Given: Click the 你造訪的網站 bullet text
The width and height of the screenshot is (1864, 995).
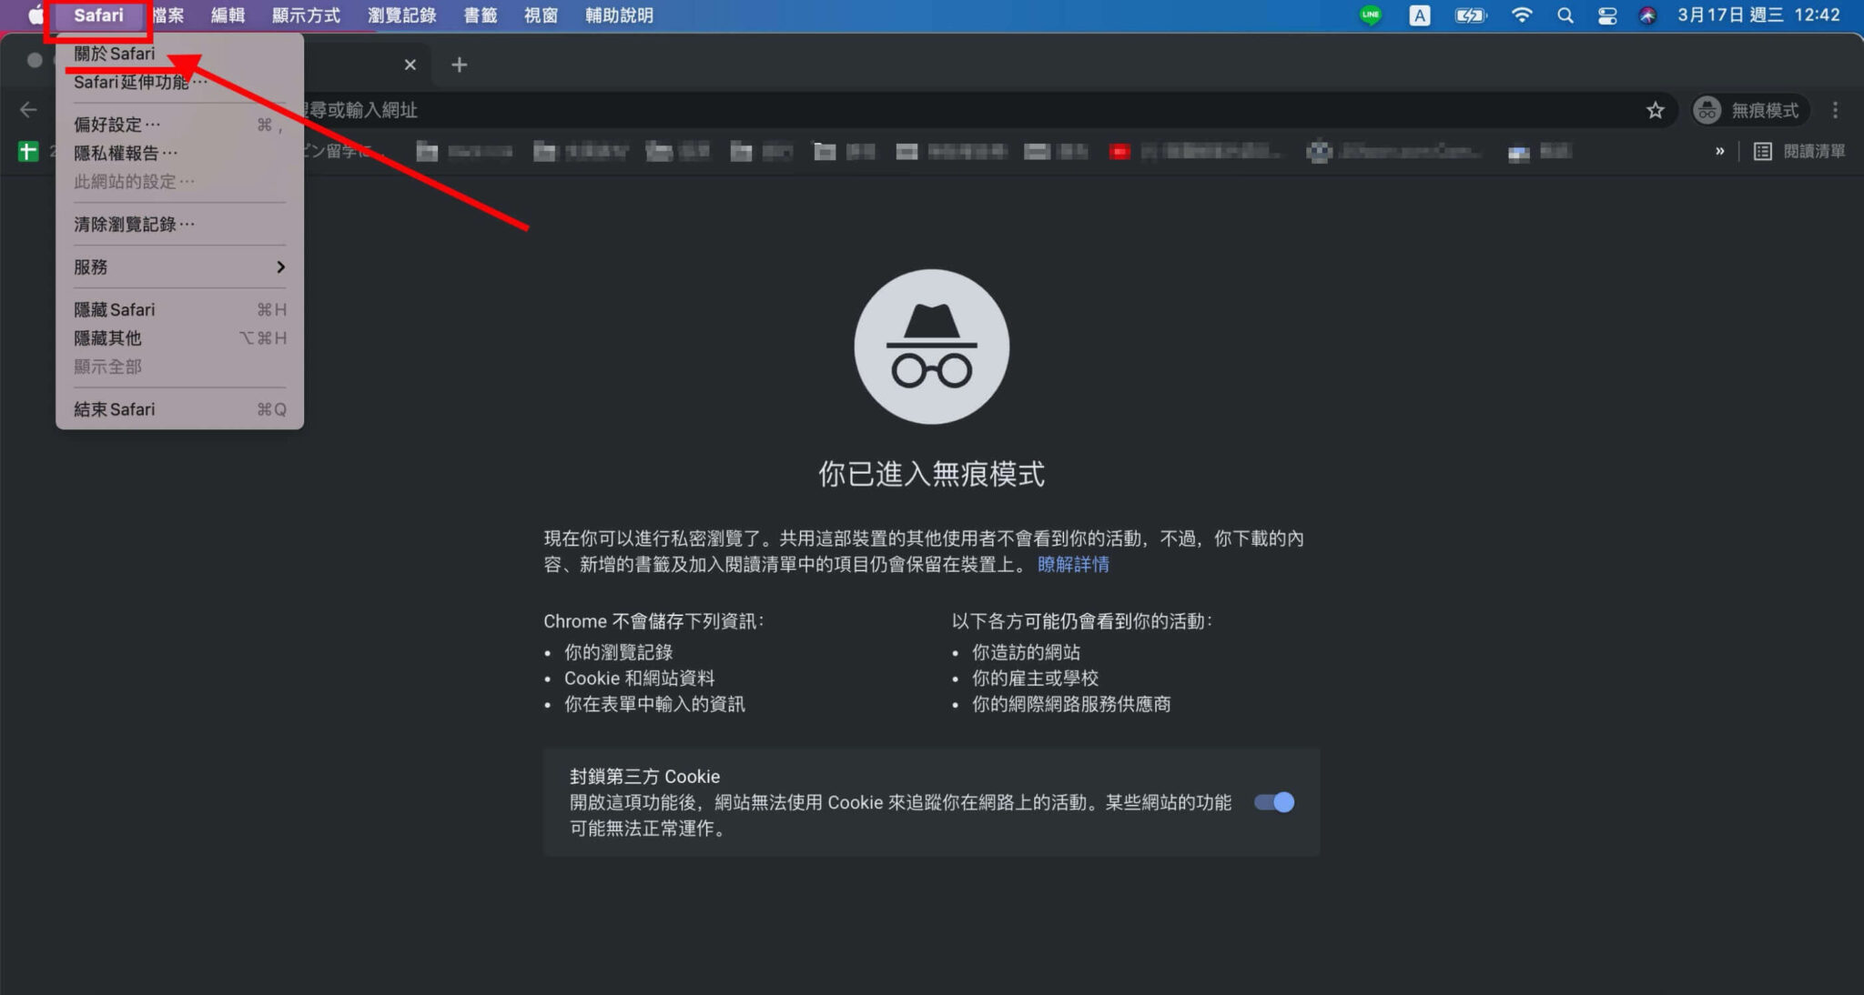Looking at the screenshot, I should click(x=1026, y=652).
